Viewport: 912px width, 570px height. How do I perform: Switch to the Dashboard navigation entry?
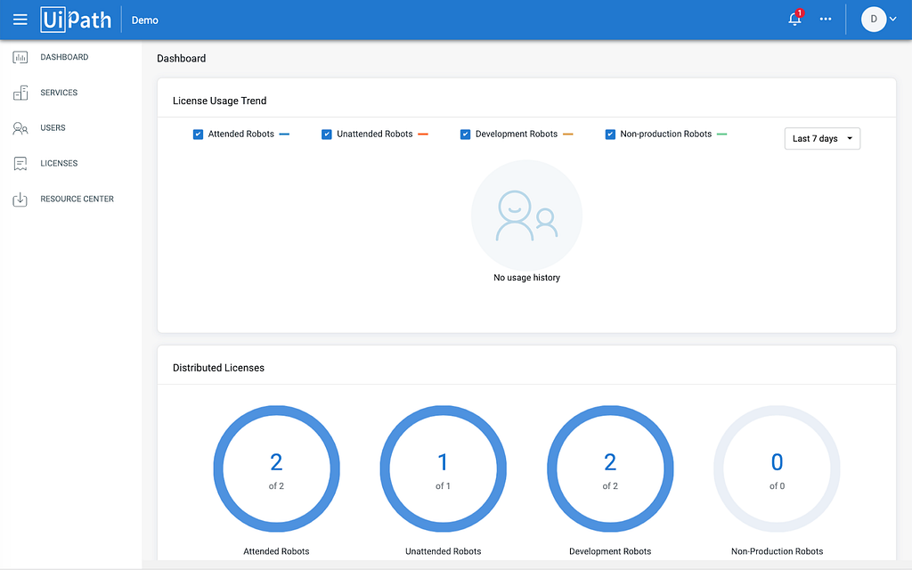tap(66, 56)
